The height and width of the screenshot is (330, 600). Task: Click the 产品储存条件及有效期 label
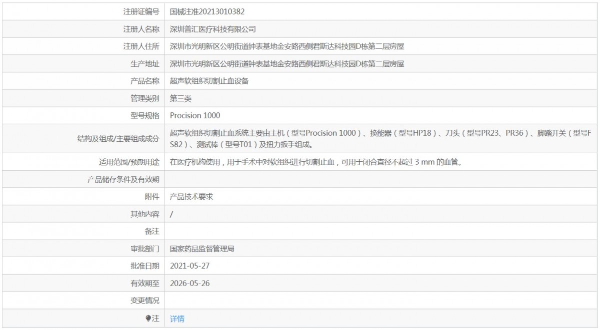pos(123,179)
